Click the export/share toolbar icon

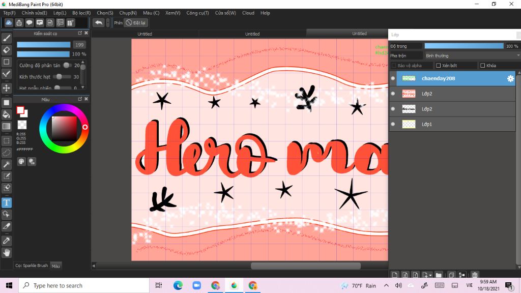pos(19,22)
